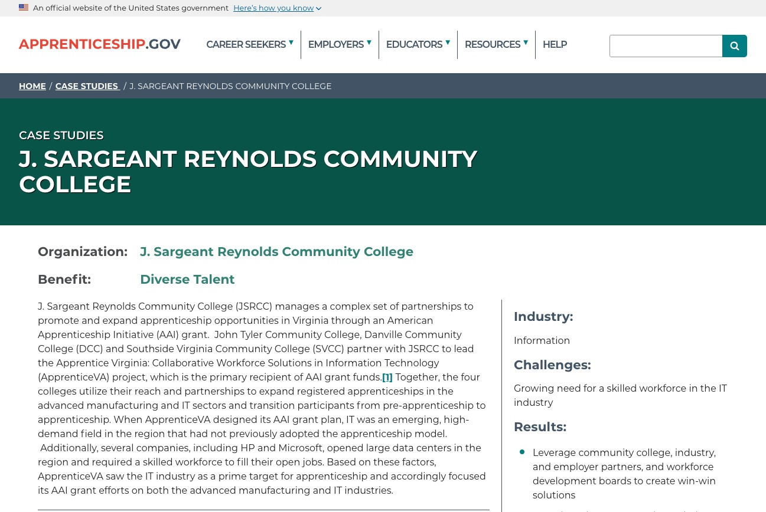The width and height of the screenshot is (766, 512).
Task: Click the "Challenges:" sidebar heading
Action: 552,365
